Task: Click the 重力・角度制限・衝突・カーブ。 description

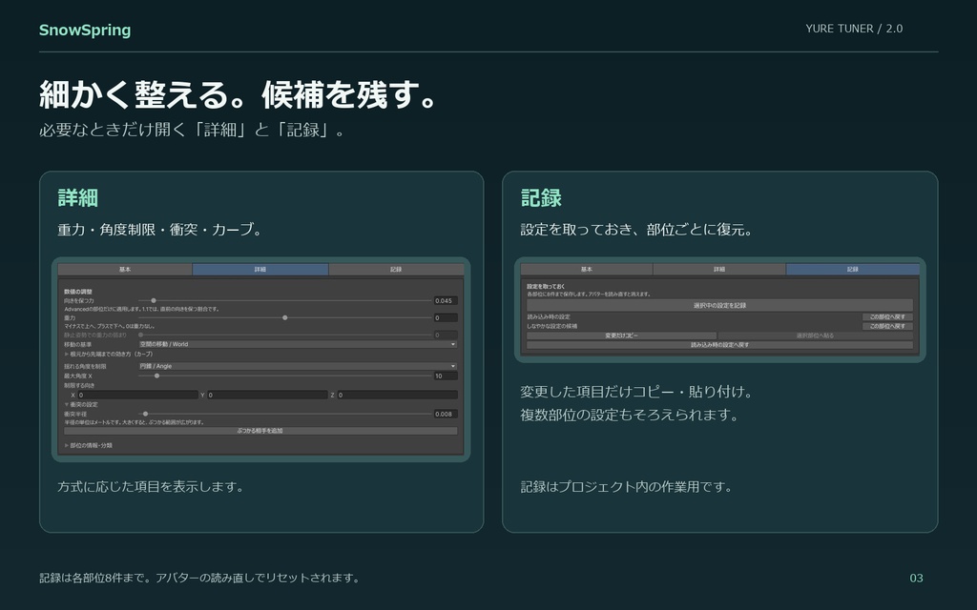Action: [x=159, y=230]
